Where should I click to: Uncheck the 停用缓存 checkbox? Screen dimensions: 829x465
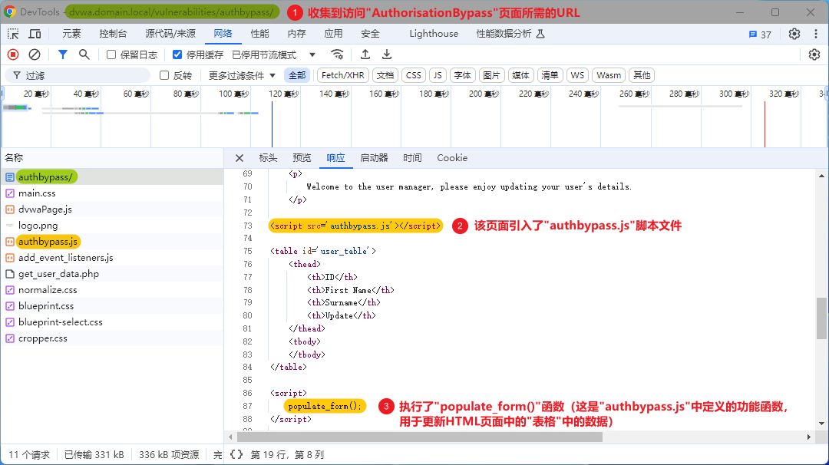click(177, 54)
